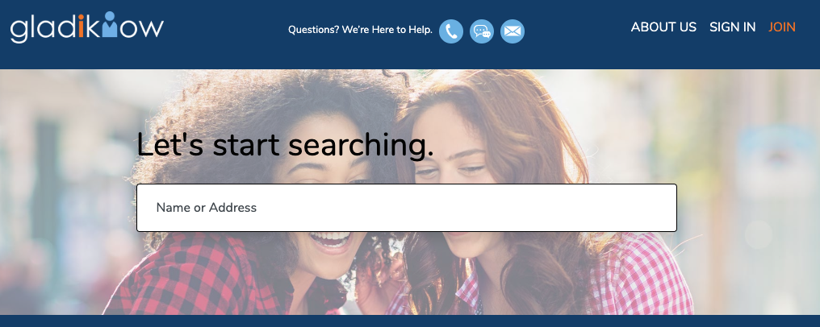Click the navy bar below hero image
The image size is (820, 327).
(x=410, y=321)
